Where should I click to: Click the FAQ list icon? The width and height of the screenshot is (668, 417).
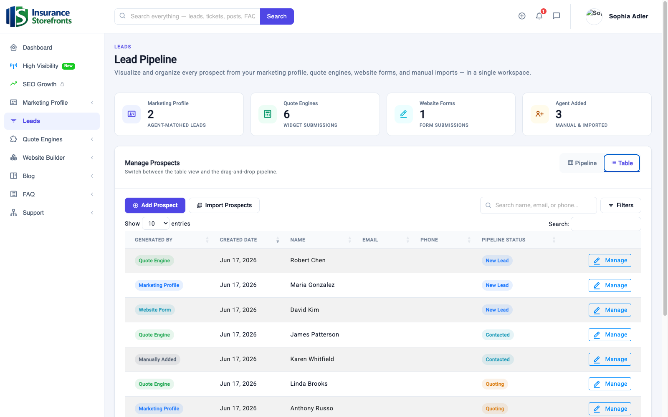click(14, 194)
